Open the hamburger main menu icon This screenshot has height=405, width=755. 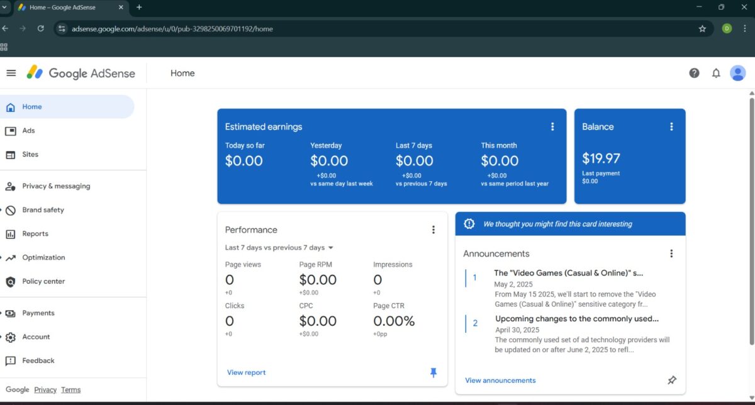(x=11, y=73)
